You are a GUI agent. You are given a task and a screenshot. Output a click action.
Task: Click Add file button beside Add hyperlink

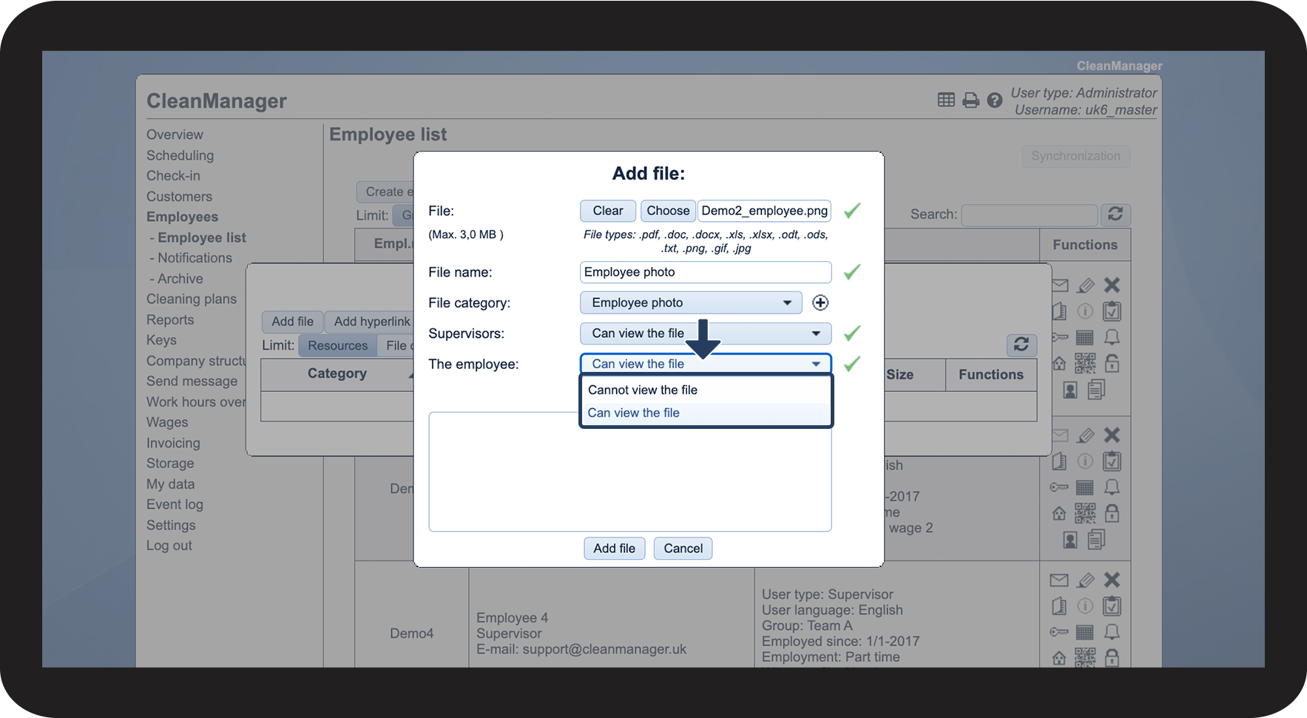pos(292,322)
